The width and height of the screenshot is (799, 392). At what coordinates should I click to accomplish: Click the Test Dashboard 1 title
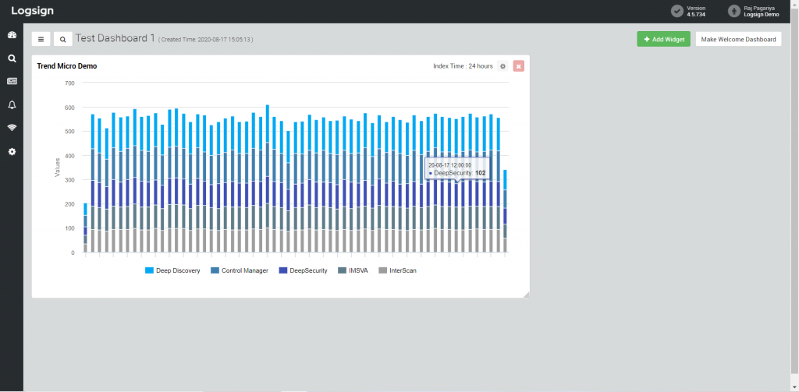tap(115, 38)
